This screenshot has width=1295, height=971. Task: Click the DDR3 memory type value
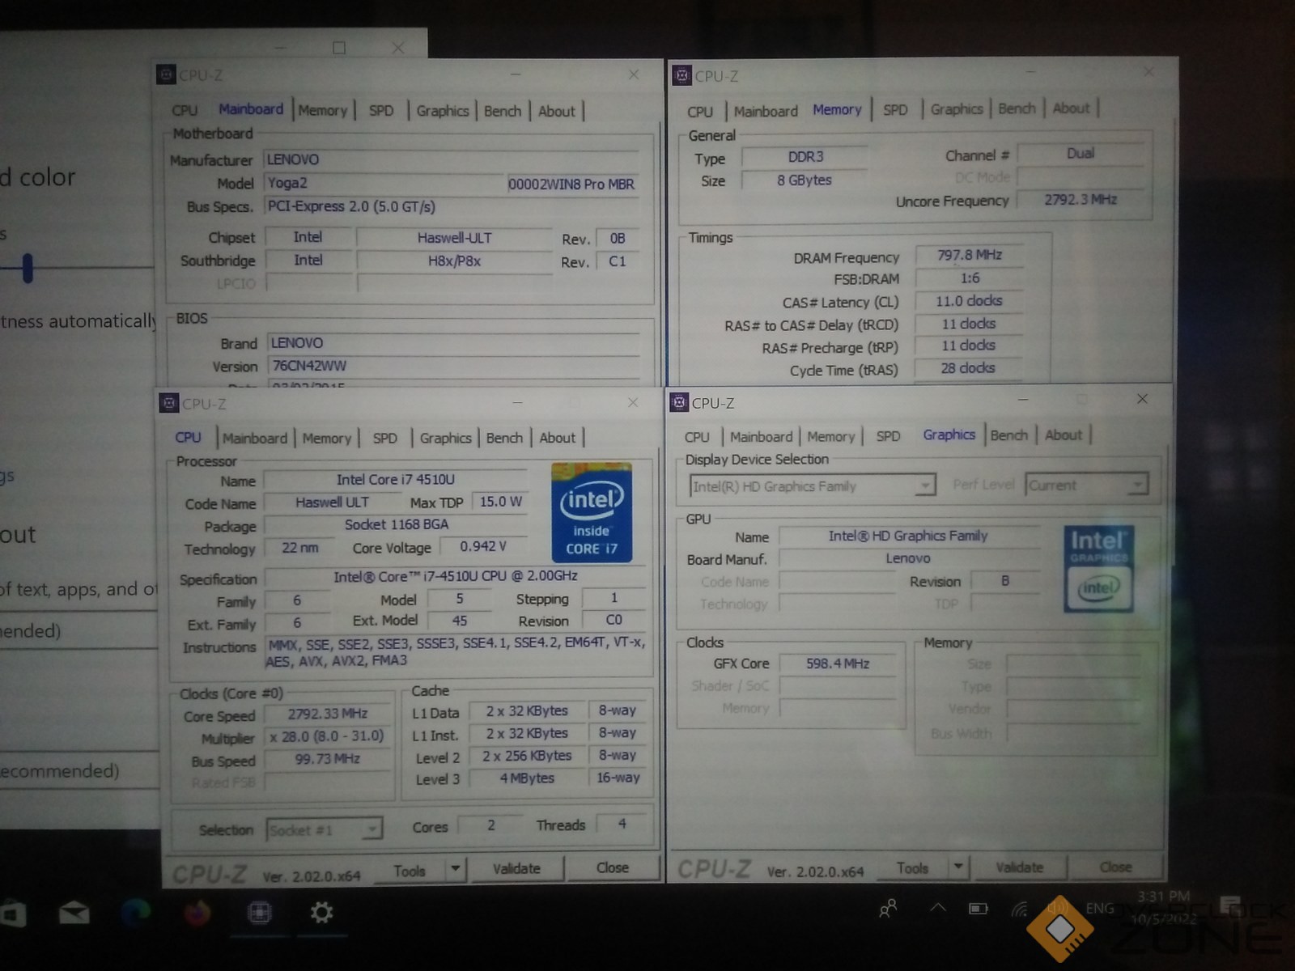click(805, 157)
